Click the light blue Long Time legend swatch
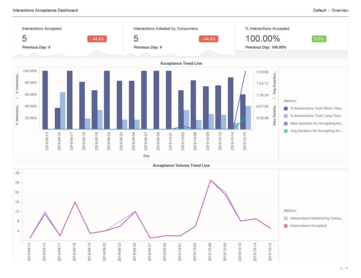This screenshot has height=278, width=361. coord(286,116)
